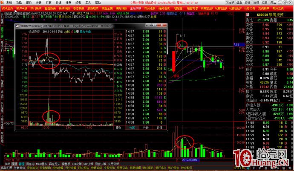Select 分时走势 tab in left sidebar
The height and width of the screenshot is (171, 294).
(x=2, y=19)
